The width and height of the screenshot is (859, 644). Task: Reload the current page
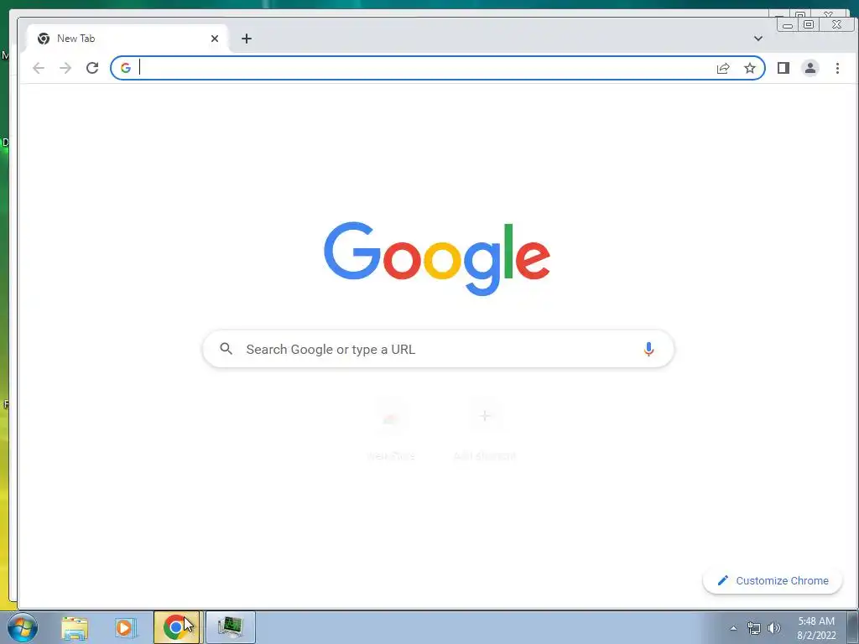click(x=92, y=68)
